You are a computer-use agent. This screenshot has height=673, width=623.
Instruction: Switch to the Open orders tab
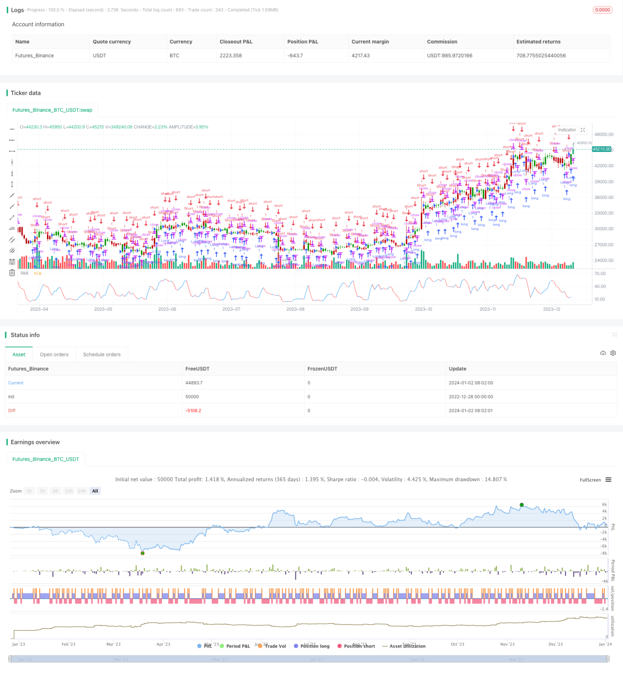coord(54,355)
